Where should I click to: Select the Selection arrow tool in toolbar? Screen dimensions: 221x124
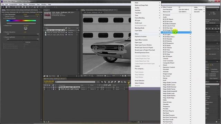(x=3, y=7)
